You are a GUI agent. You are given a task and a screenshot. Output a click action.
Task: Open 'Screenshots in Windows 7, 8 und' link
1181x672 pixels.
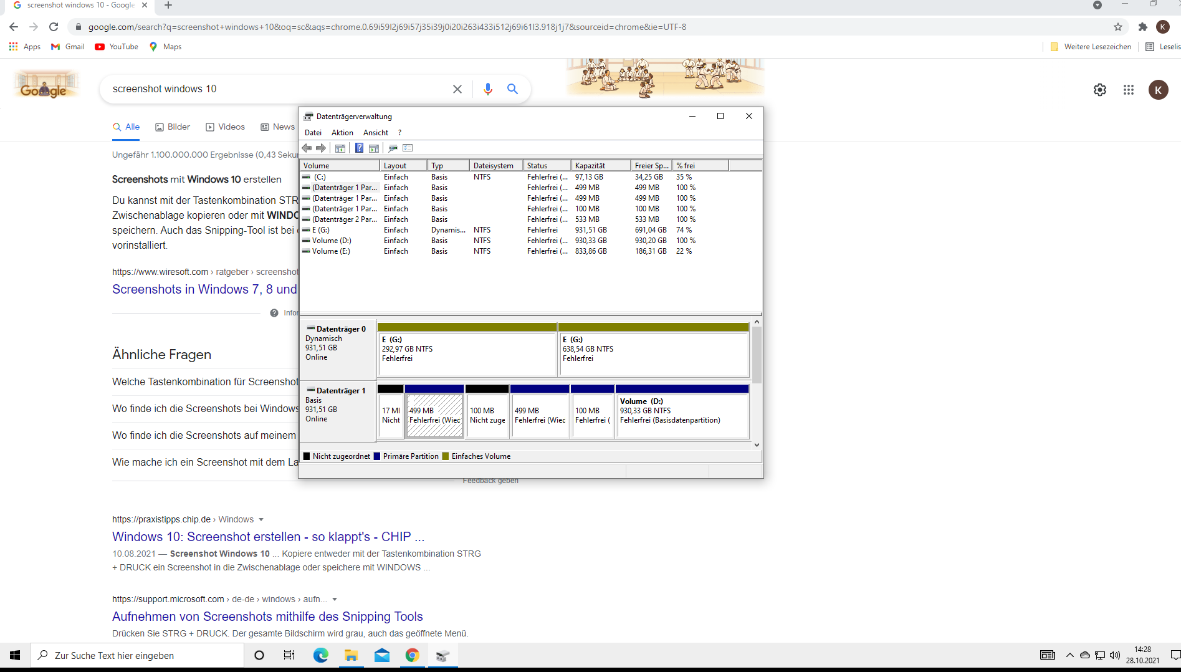point(204,289)
